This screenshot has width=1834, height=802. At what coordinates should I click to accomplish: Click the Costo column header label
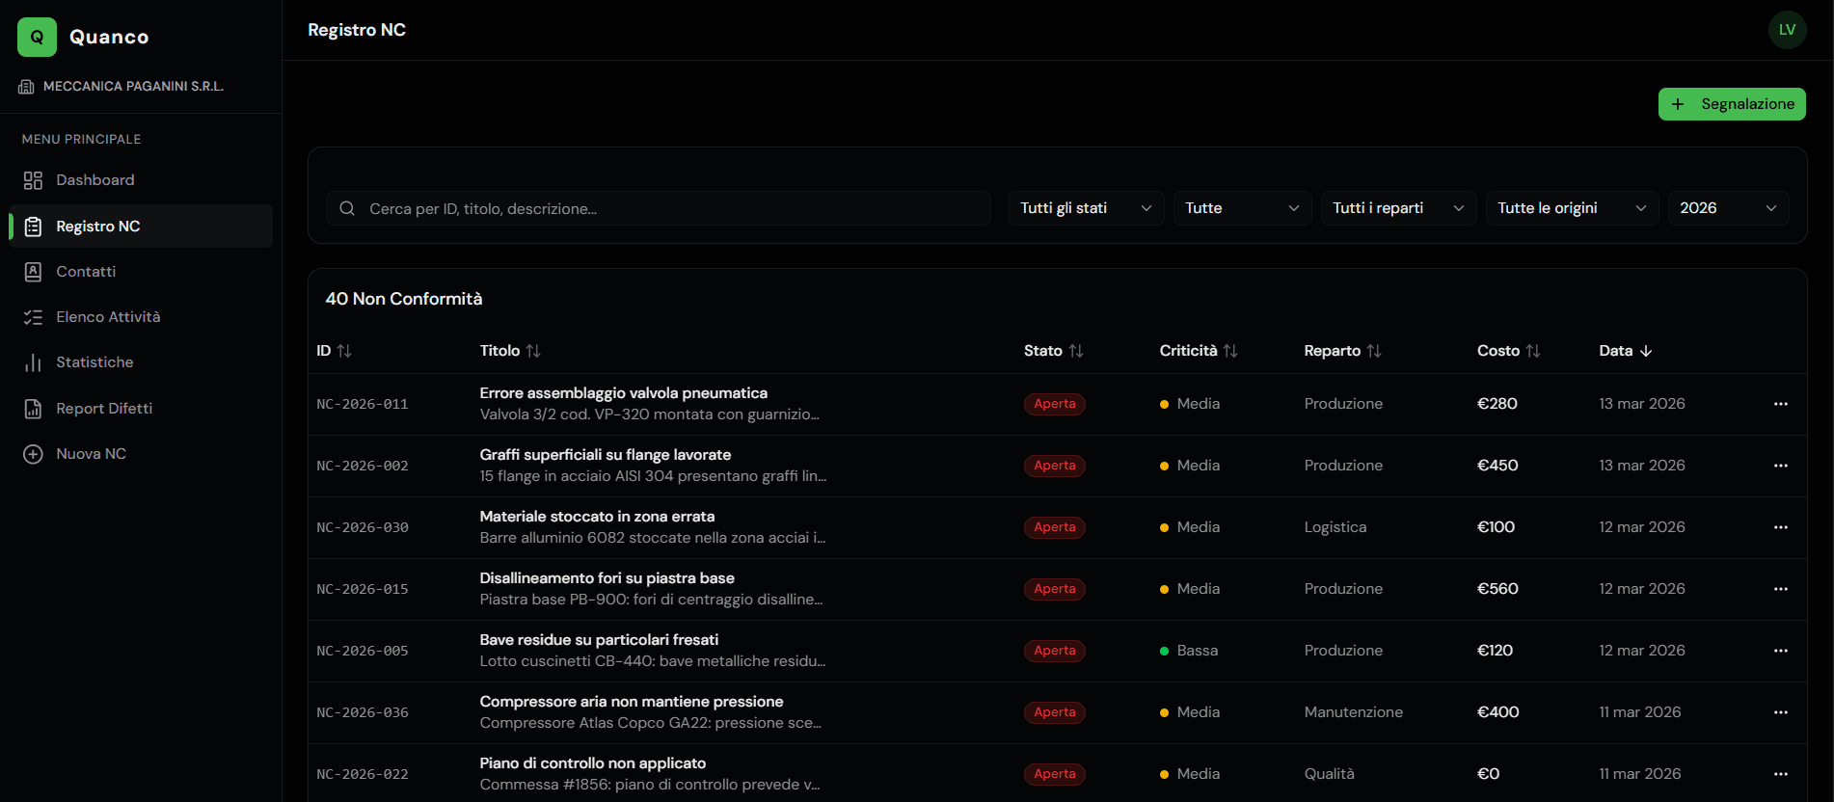(x=1498, y=351)
